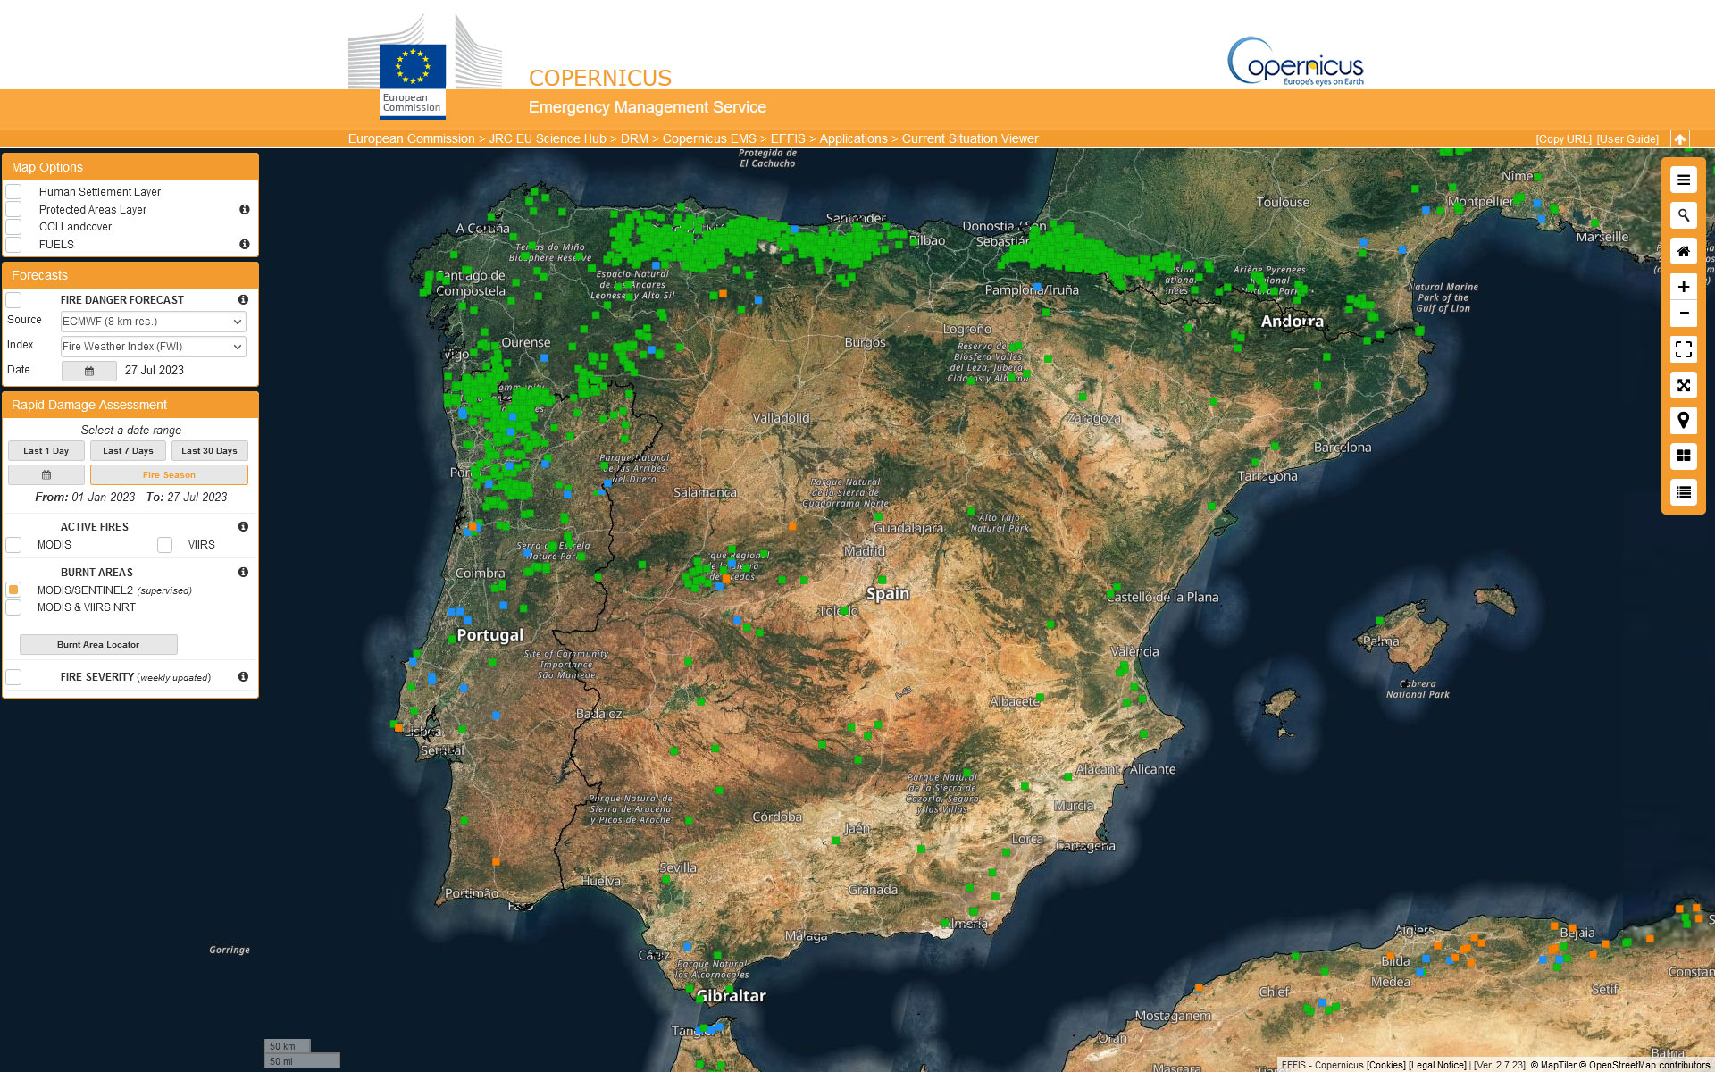Click the Copy URL link

(1563, 139)
